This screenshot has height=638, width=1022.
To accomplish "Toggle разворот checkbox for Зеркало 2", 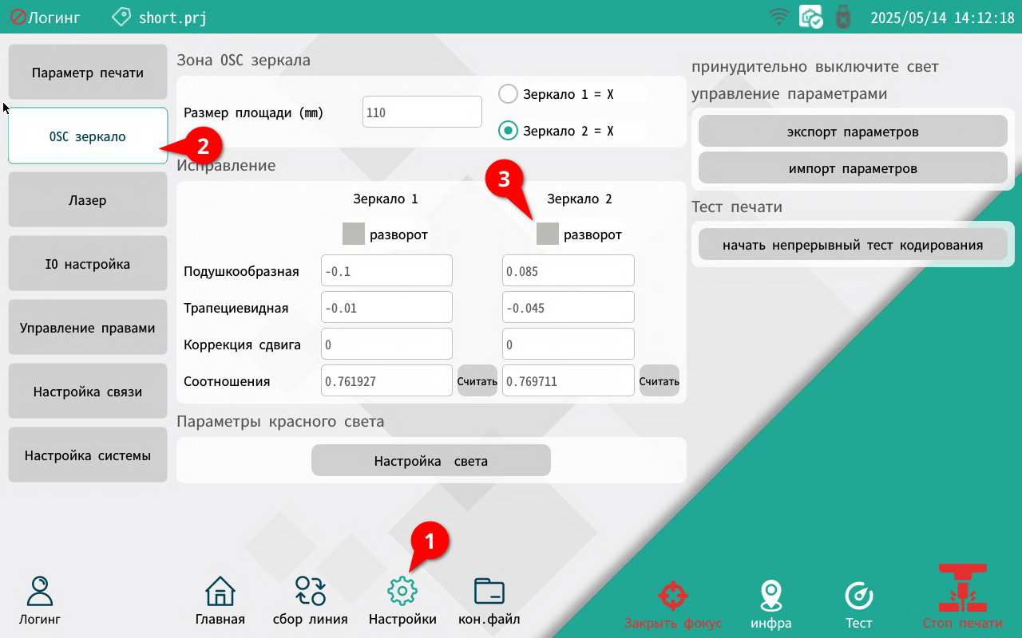I will pyautogui.click(x=548, y=234).
